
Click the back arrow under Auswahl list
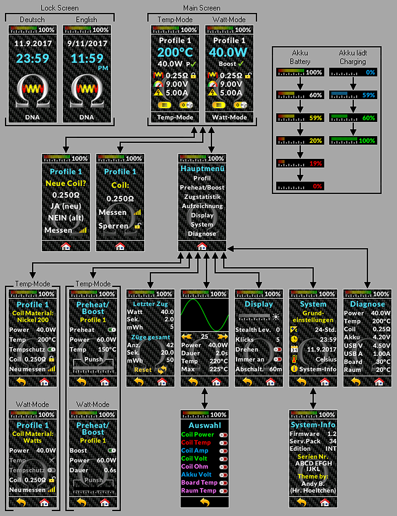pos(205,502)
